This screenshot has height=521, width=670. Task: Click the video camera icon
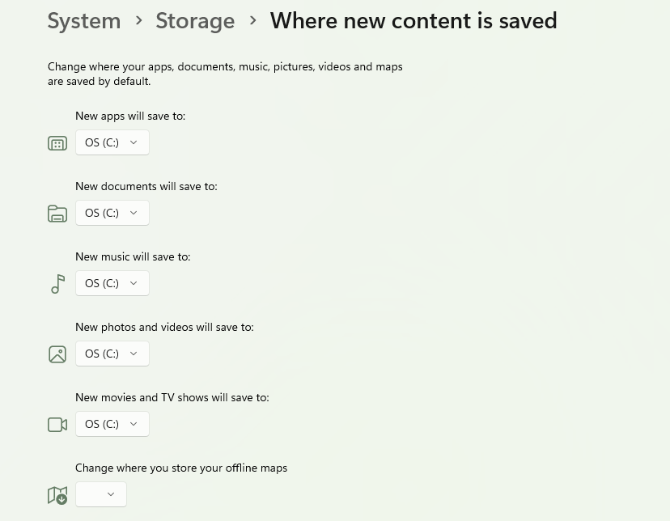(x=57, y=425)
